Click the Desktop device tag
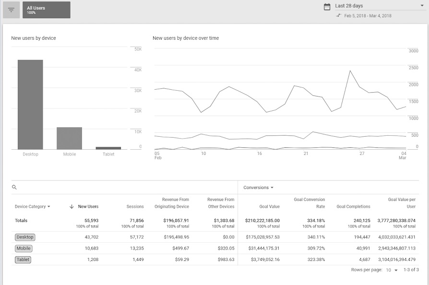The width and height of the screenshot is (429, 285). (x=25, y=237)
